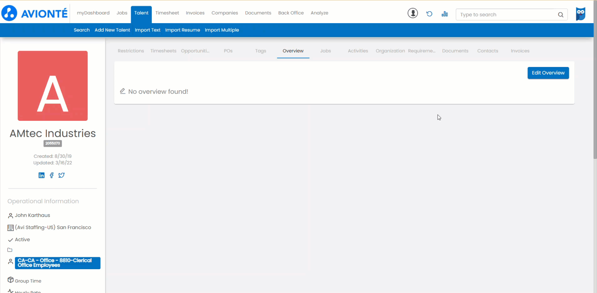Open the Companies menu

(x=225, y=13)
